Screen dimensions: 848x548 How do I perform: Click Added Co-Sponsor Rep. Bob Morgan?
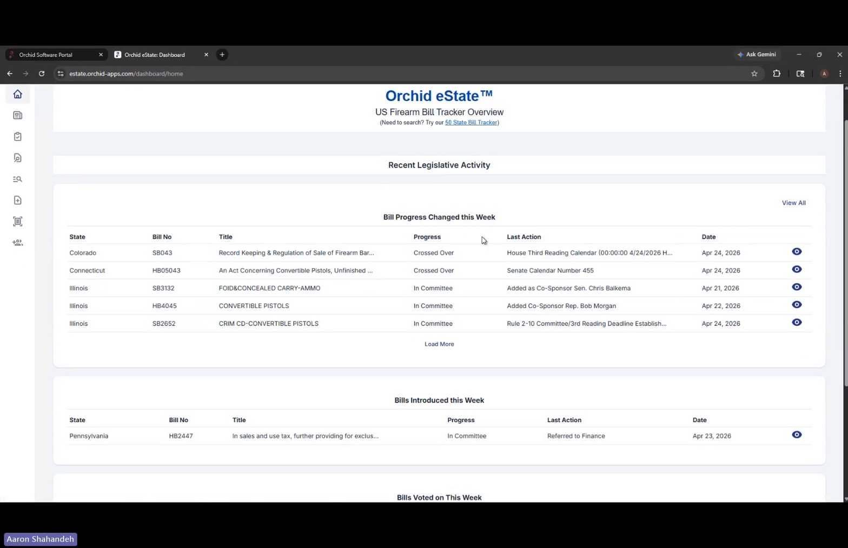pyautogui.click(x=561, y=306)
